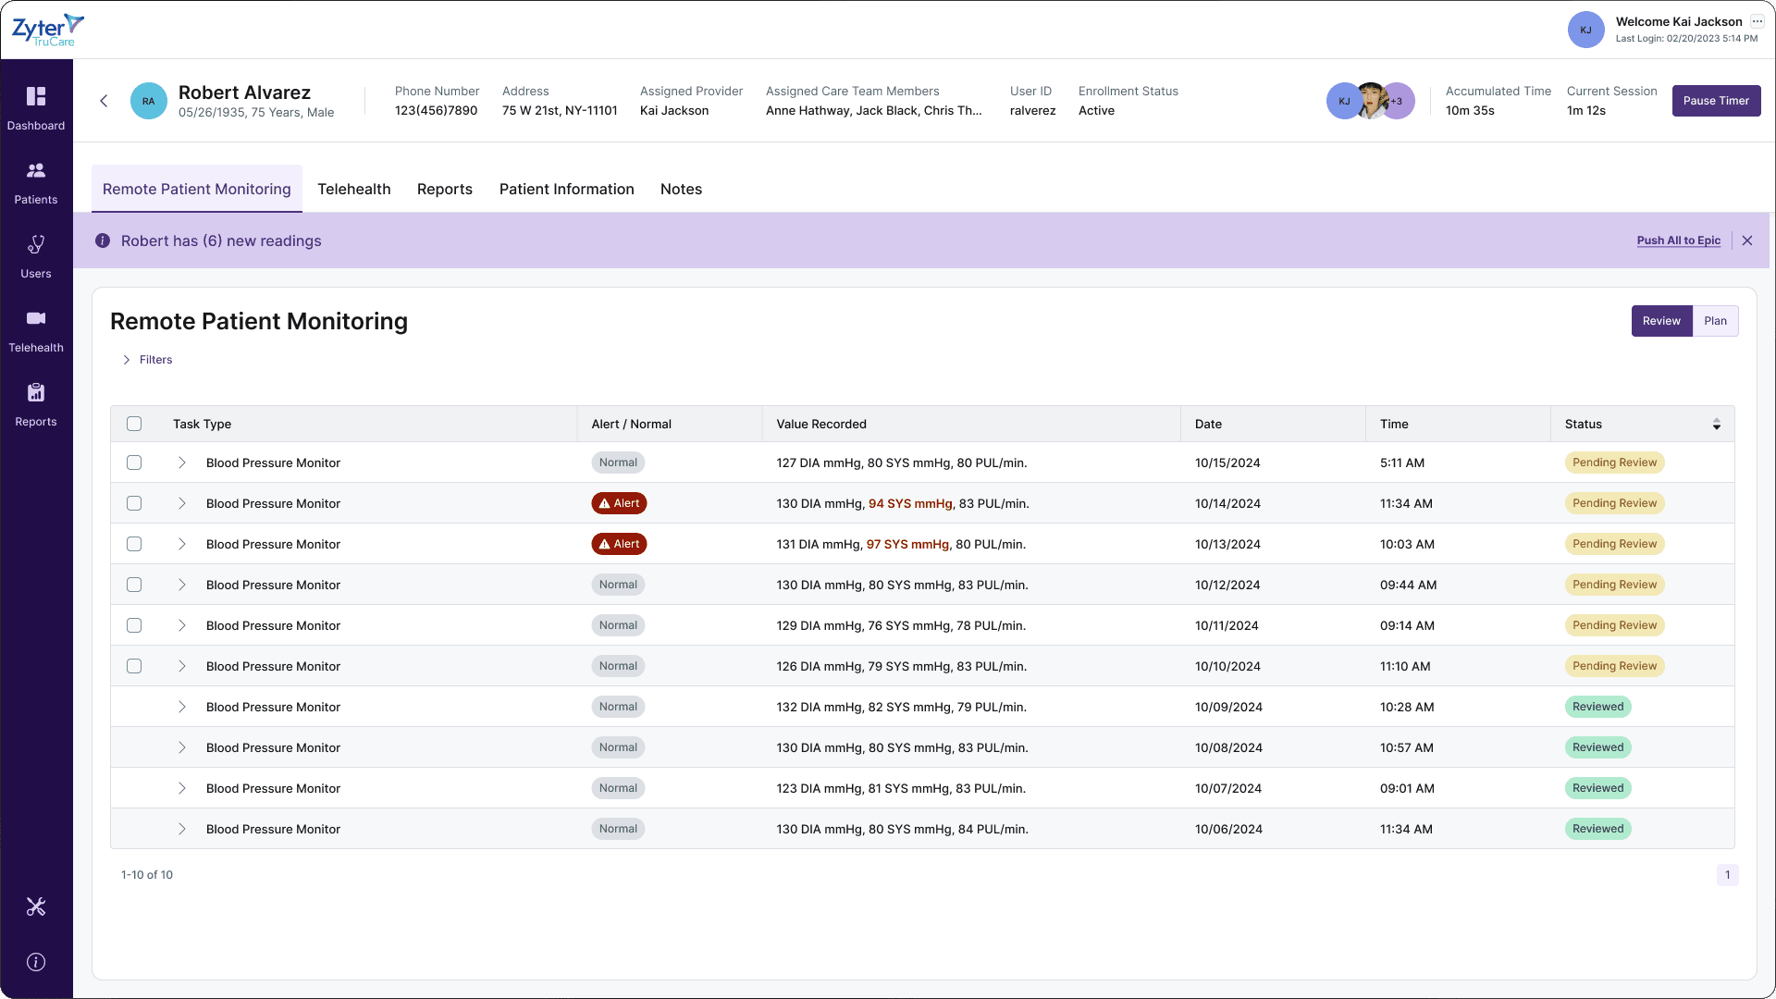Click the Review button
Viewport: 1776px width, 999px height.
coord(1661,321)
